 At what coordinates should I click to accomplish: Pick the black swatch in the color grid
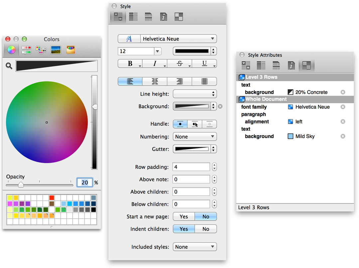(x=93, y=210)
